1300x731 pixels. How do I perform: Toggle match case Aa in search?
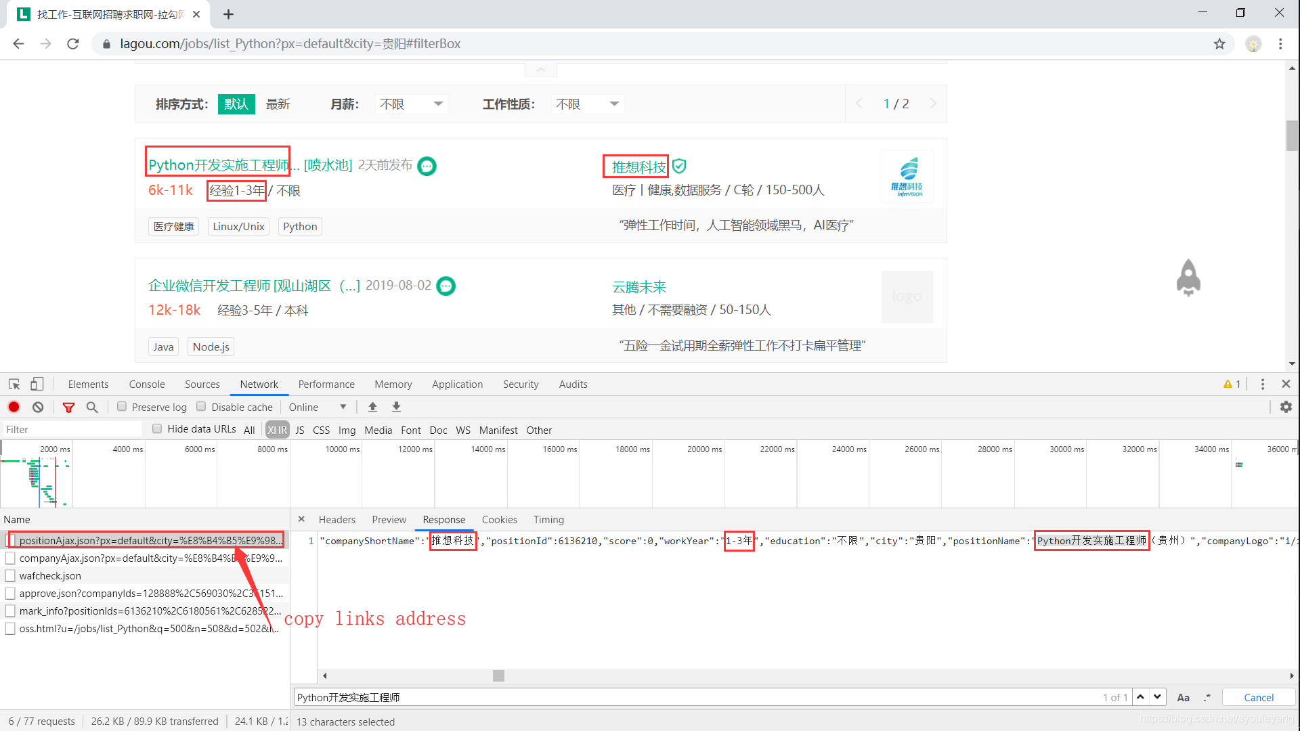pyautogui.click(x=1184, y=697)
